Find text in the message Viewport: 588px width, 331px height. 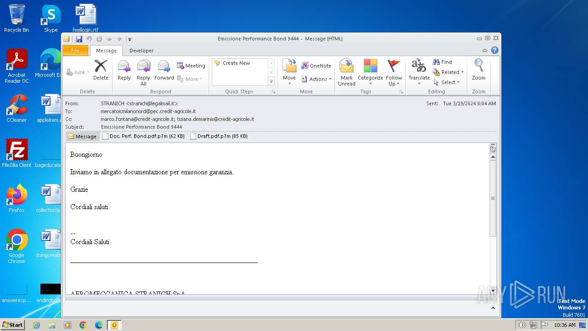click(x=442, y=62)
